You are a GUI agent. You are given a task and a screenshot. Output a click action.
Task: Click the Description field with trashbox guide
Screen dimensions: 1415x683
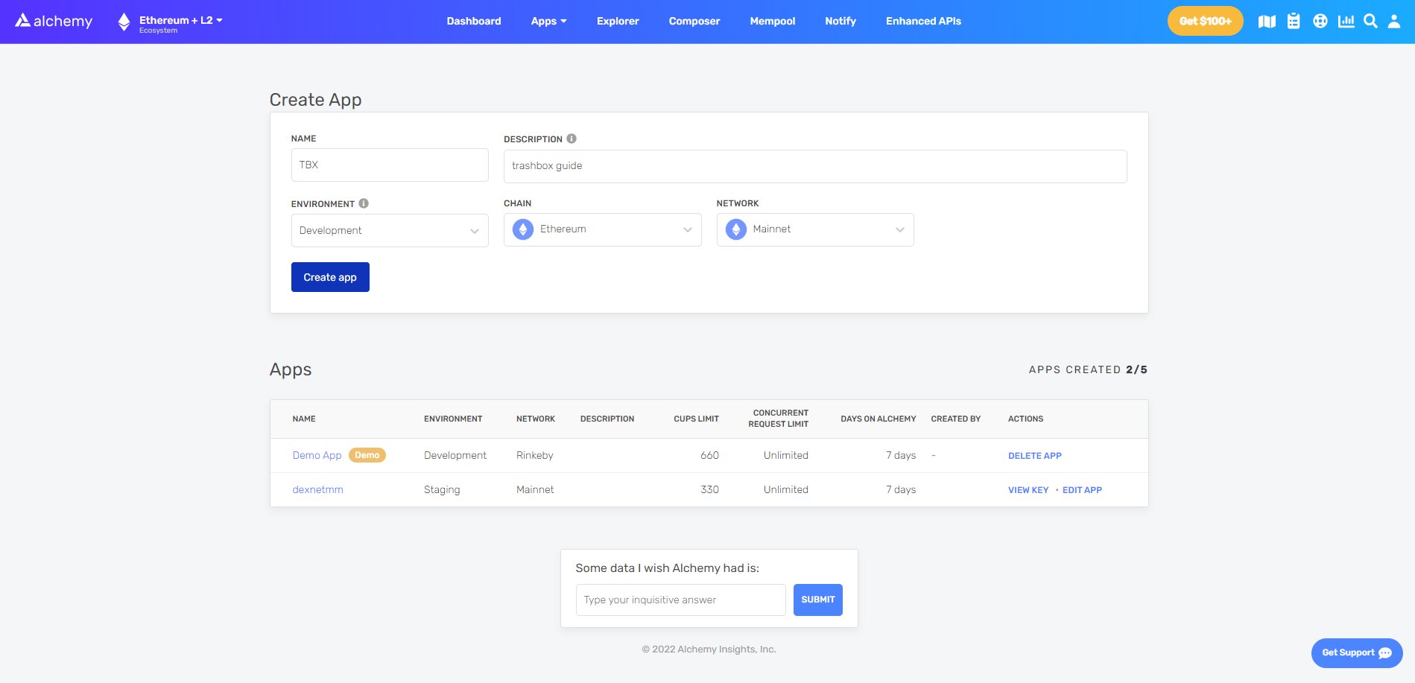point(815,166)
